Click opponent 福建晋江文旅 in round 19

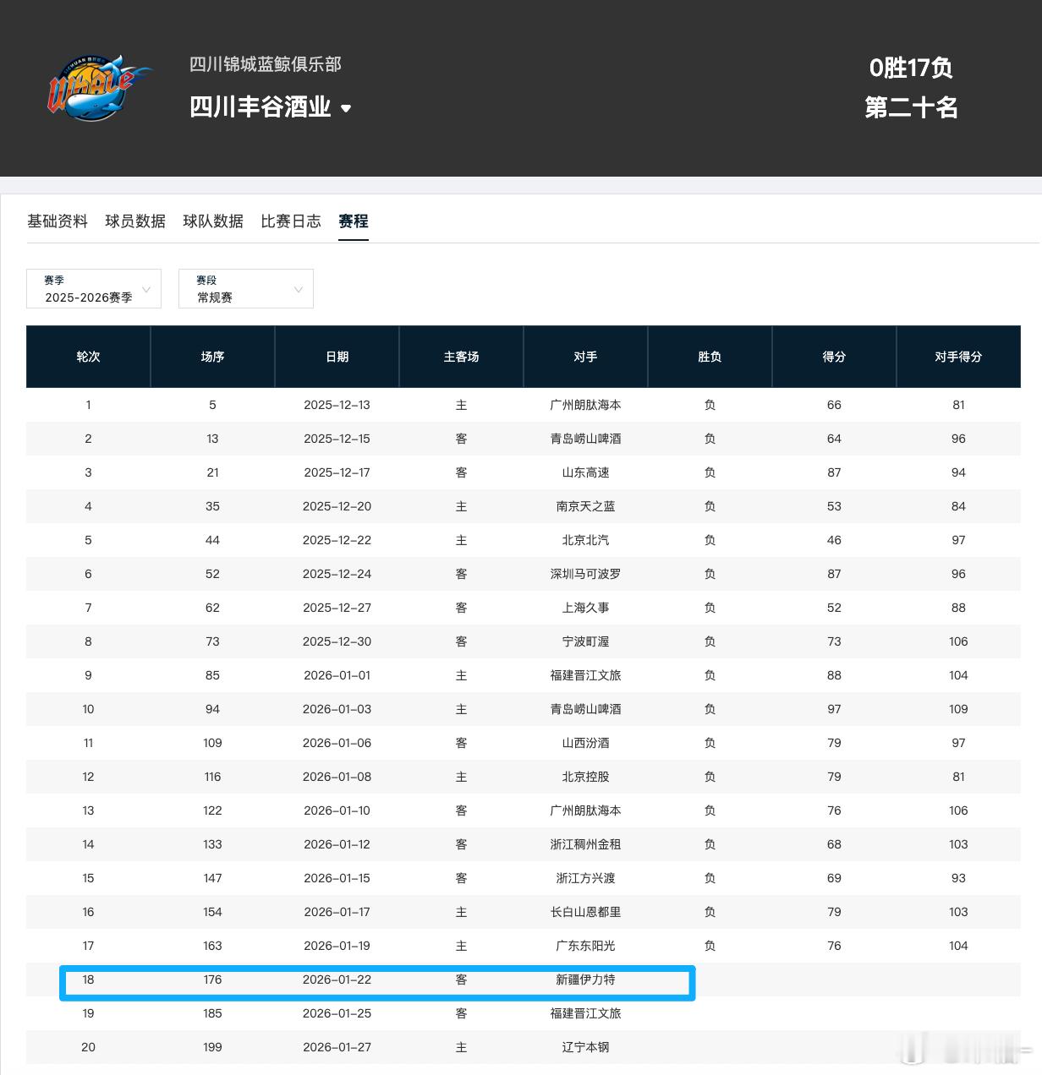point(585,1013)
